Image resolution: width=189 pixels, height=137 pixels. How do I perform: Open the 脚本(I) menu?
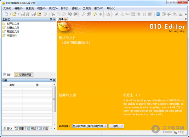coord(65,8)
